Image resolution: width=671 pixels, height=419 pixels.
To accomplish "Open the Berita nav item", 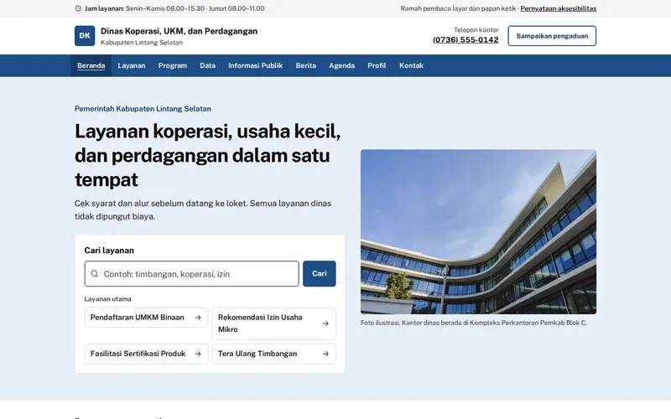I will pos(306,66).
